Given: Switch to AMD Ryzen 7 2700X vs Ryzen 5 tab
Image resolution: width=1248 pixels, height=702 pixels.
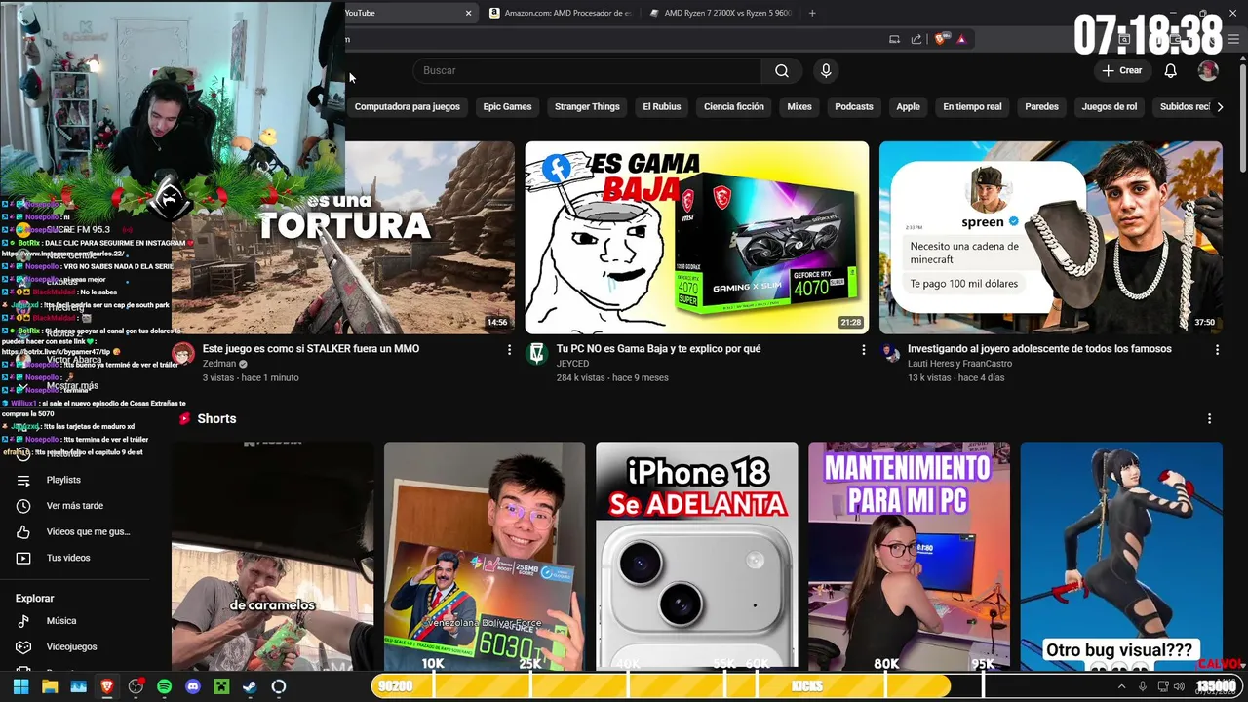Looking at the screenshot, I should (x=721, y=13).
